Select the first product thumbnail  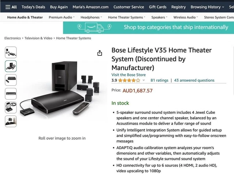pos(11,53)
